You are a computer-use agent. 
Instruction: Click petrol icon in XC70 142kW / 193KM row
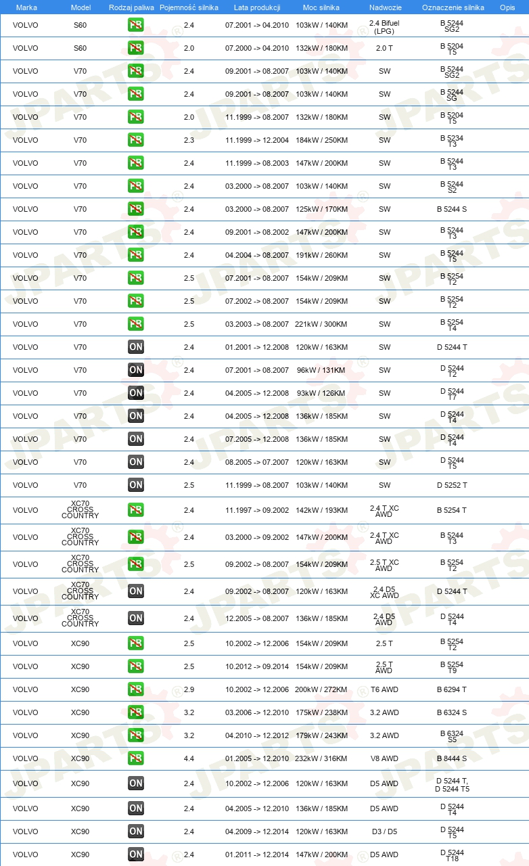coord(135,510)
